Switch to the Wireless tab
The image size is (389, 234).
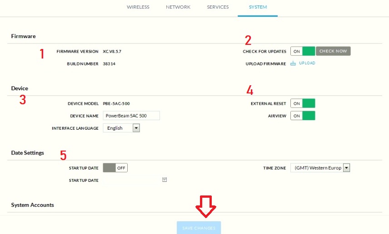click(x=138, y=7)
